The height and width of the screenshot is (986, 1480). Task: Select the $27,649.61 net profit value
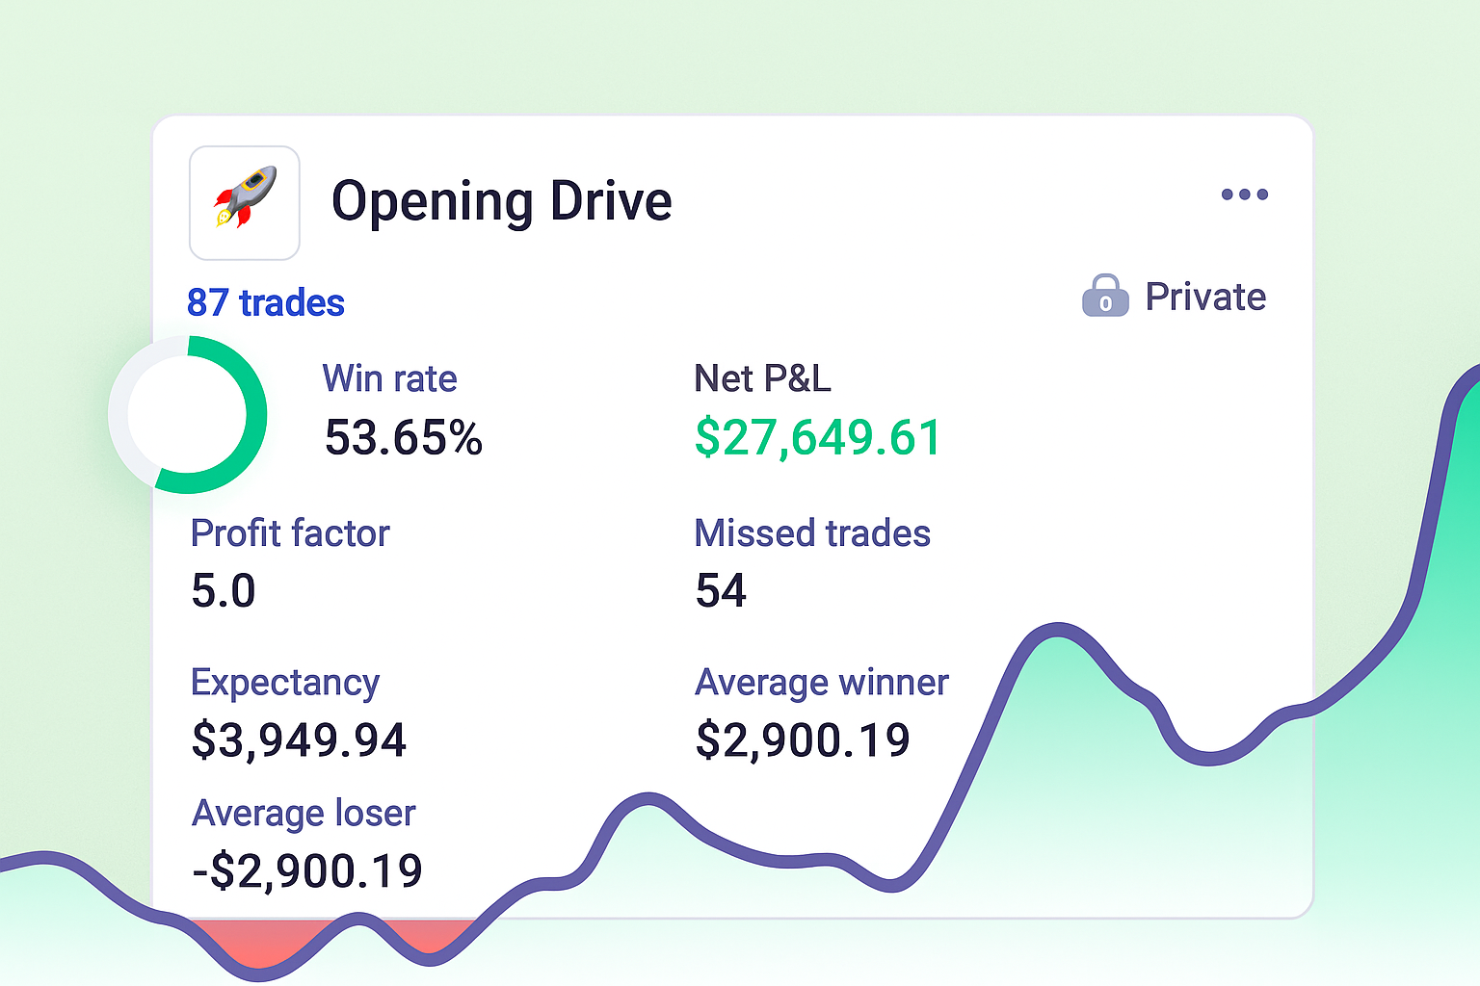click(x=817, y=438)
